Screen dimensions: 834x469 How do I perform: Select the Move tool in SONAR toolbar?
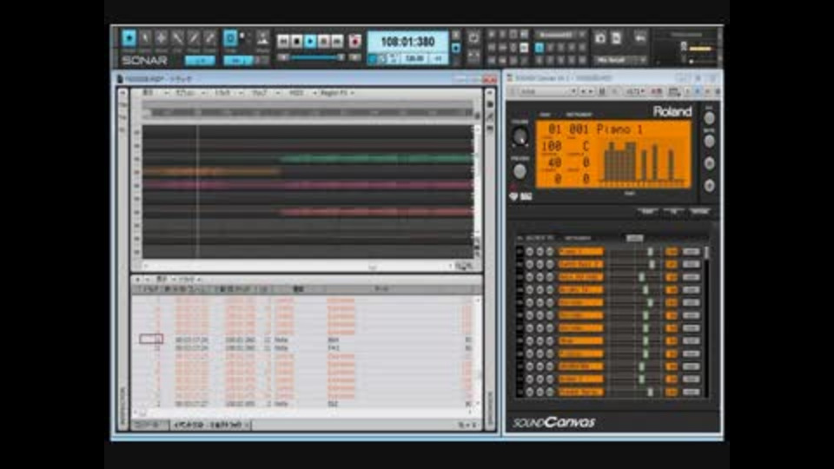[162, 38]
